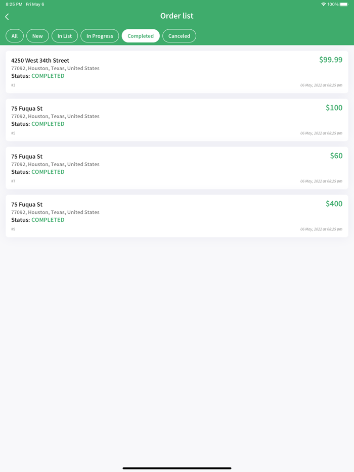
Task: Filter by In Progress orders
Action: (100, 36)
